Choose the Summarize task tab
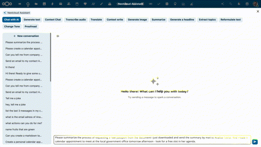 pos(159,20)
